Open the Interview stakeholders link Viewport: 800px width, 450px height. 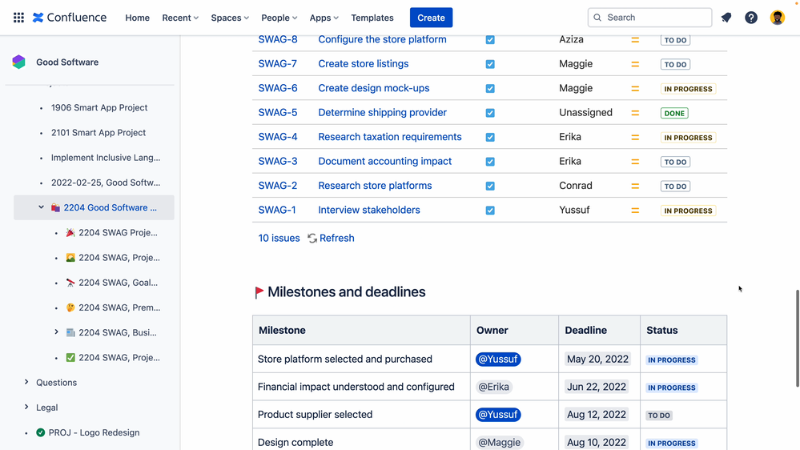click(x=369, y=210)
